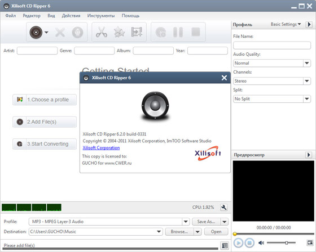Click the Choose a profile step icon

click(20, 100)
